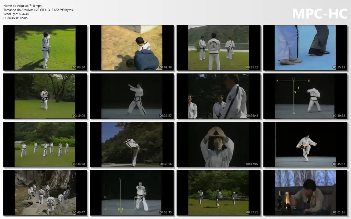
Task: Click the thumbnail timestamped 00:03:50
Action: click(45, 48)
